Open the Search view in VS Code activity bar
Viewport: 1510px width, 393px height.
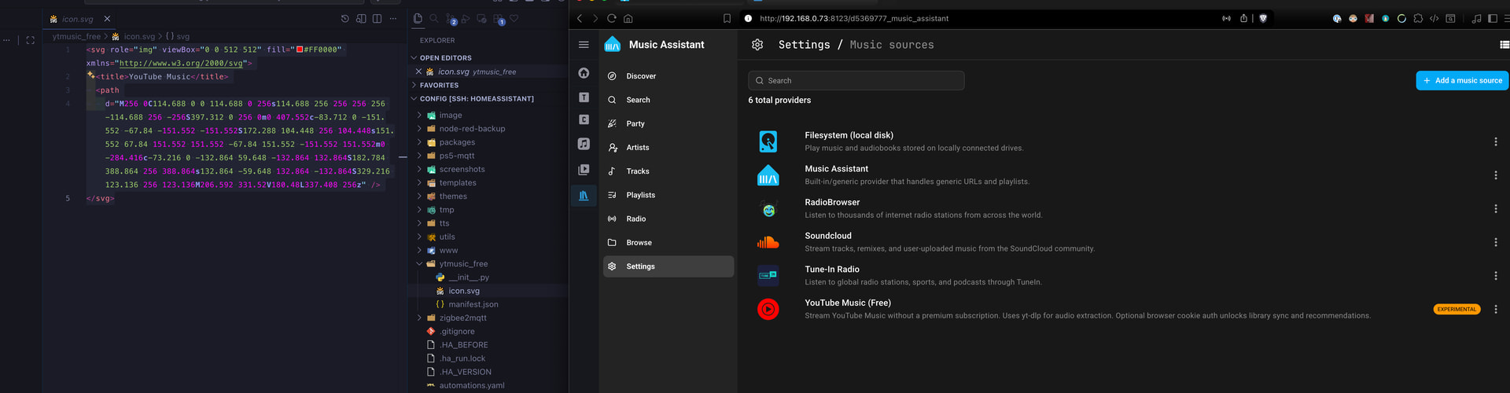[x=433, y=19]
